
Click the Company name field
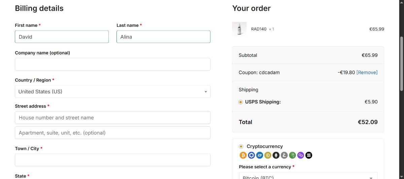click(x=112, y=64)
